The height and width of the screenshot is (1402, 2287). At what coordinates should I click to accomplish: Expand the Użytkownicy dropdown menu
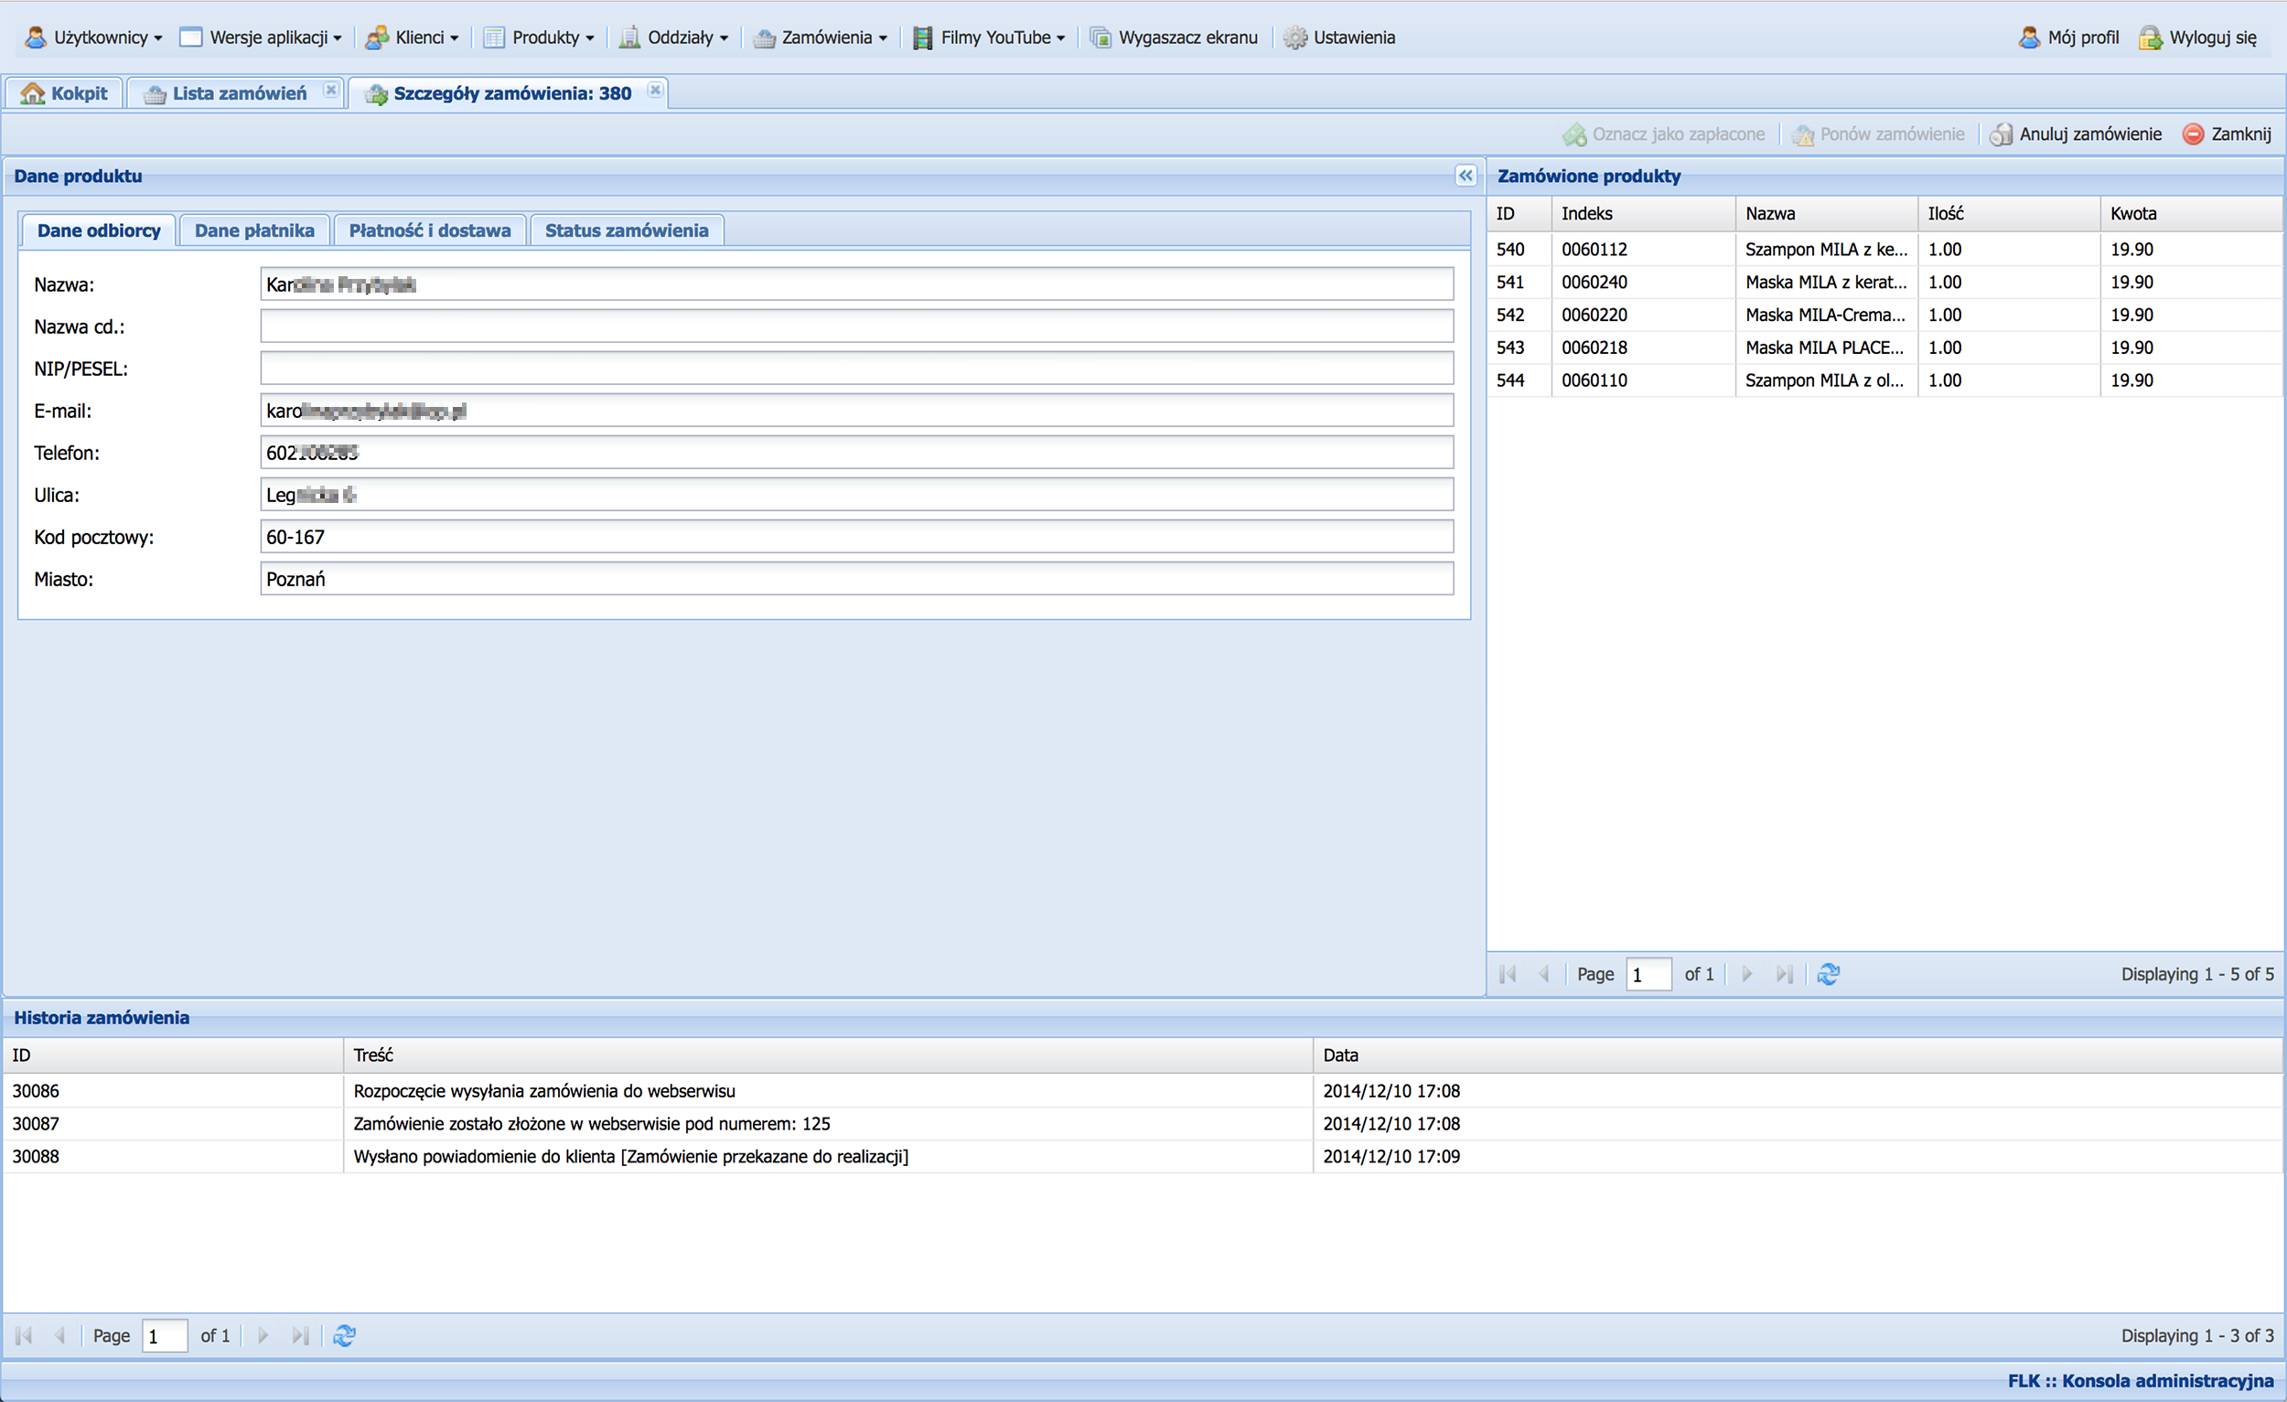click(x=93, y=38)
